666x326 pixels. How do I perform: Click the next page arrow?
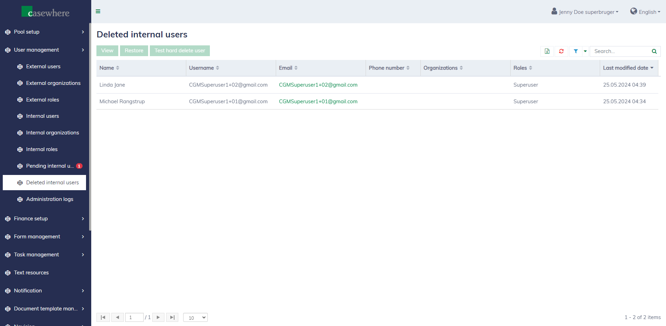158,317
